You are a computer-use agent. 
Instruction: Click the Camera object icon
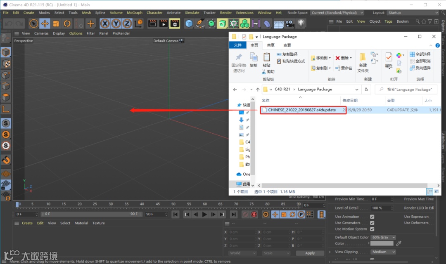click(289, 24)
